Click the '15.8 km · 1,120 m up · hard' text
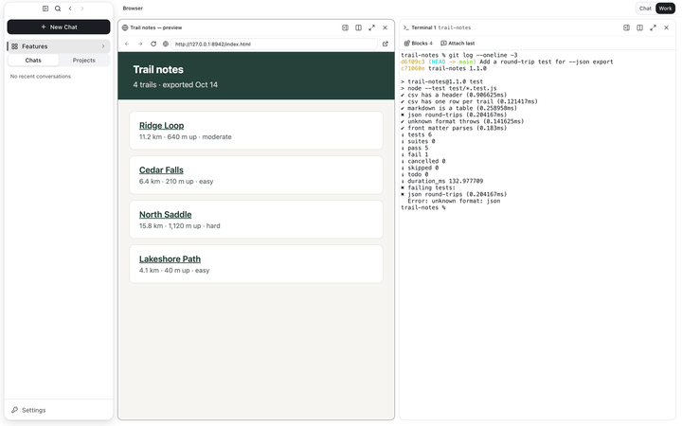 (x=180, y=225)
